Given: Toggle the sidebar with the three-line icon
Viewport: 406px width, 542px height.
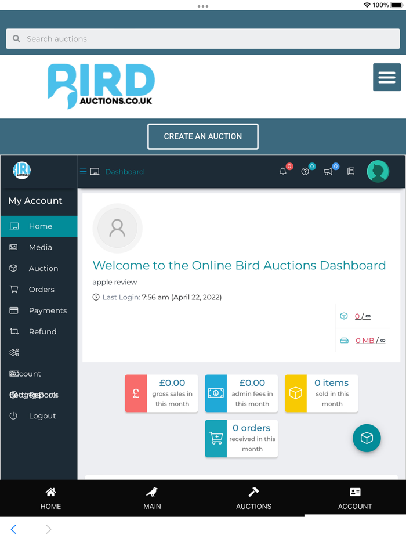Looking at the screenshot, I should [84, 171].
